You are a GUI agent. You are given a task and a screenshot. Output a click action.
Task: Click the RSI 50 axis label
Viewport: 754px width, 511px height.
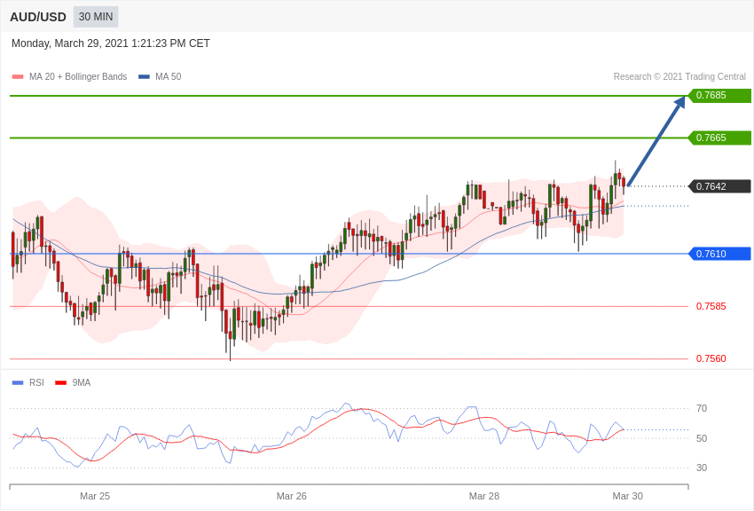[702, 438]
